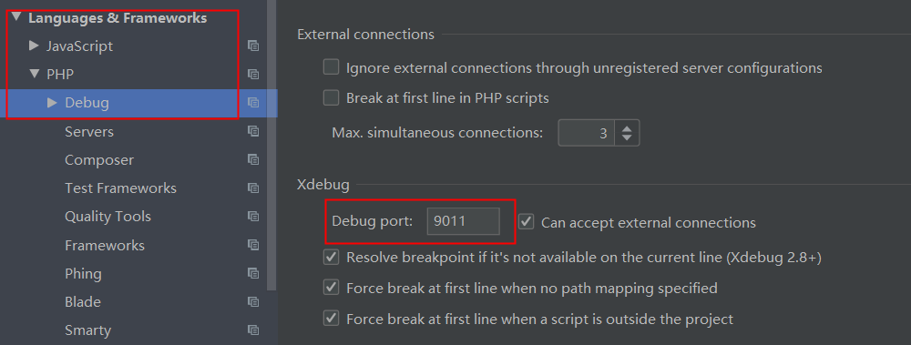Viewport: 911px width, 345px height.
Task: Click project-level icon beside Composer
Action: point(252,159)
